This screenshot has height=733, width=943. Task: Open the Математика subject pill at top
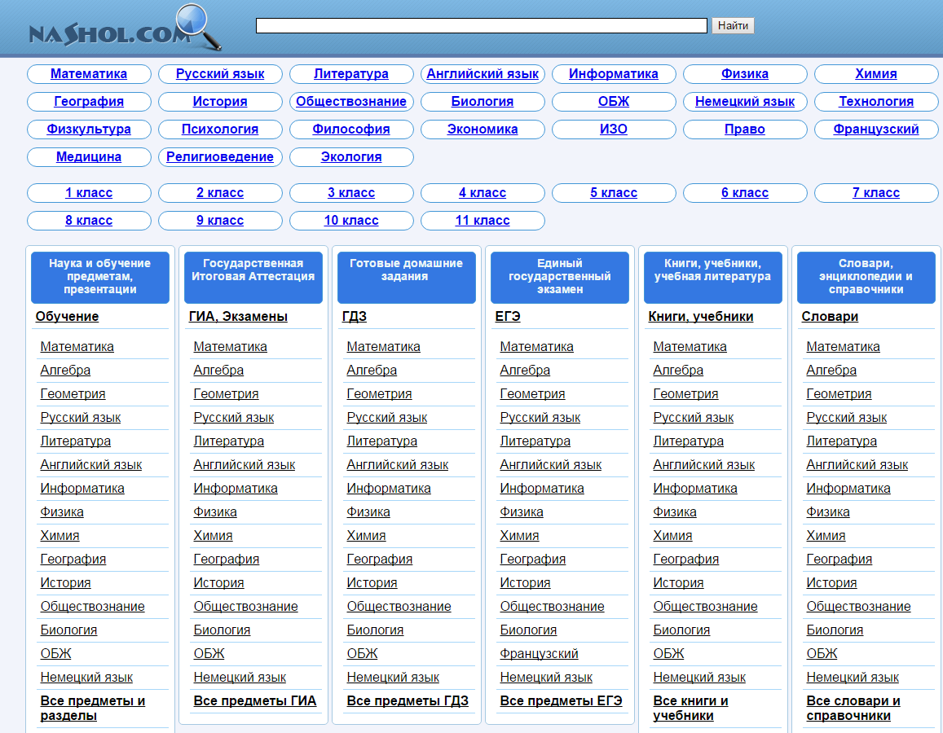click(x=89, y=74)
